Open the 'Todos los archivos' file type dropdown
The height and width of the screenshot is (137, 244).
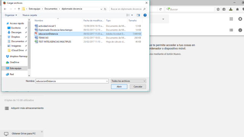[x=128, y=81]
